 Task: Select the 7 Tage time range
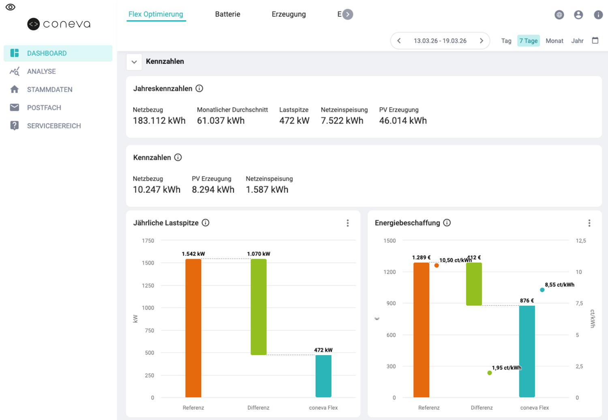pyautogui.click(x=528, y=41)
